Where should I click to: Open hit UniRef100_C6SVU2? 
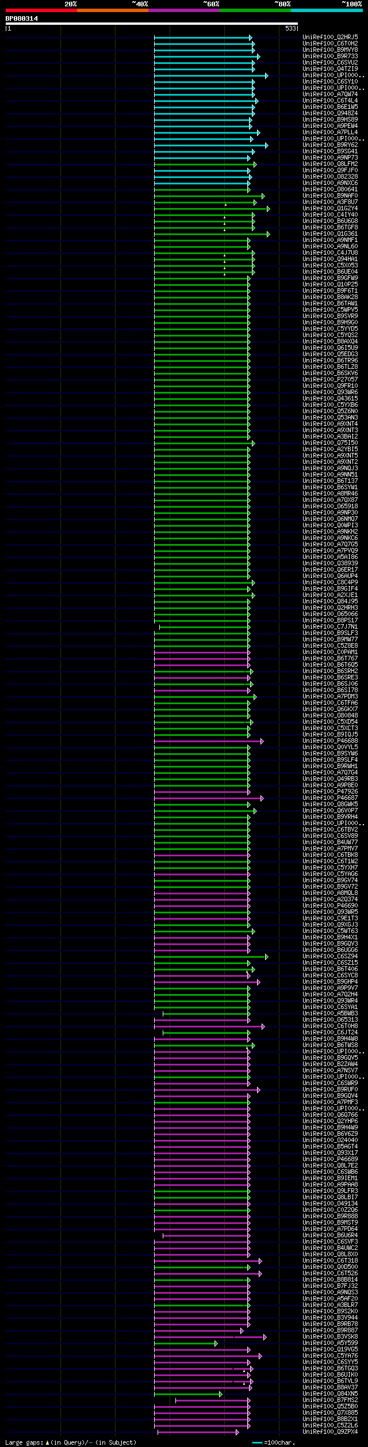click(x=330, y=62)
